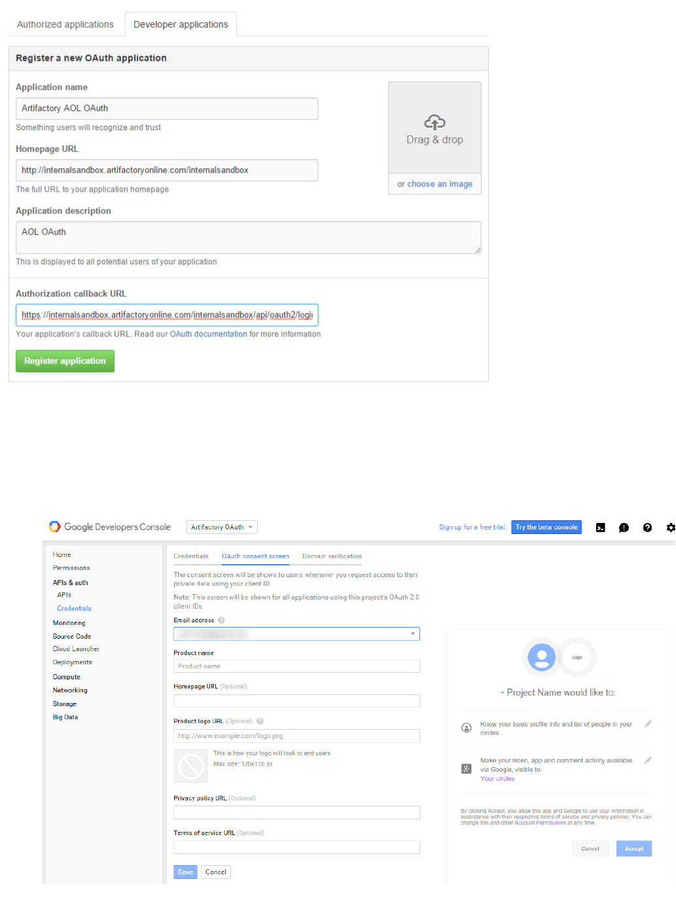Viewport: 676px width, 911px height.
Task: Expand the Email address dropdown
Action: click(x=412, y=634)
